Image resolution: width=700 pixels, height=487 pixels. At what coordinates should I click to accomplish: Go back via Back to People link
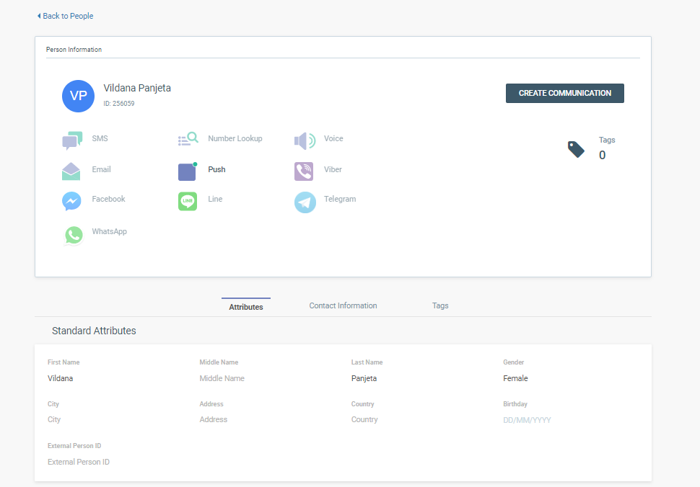66,16
